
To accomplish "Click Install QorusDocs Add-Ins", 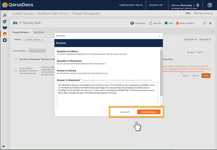I will click(131, 5).
